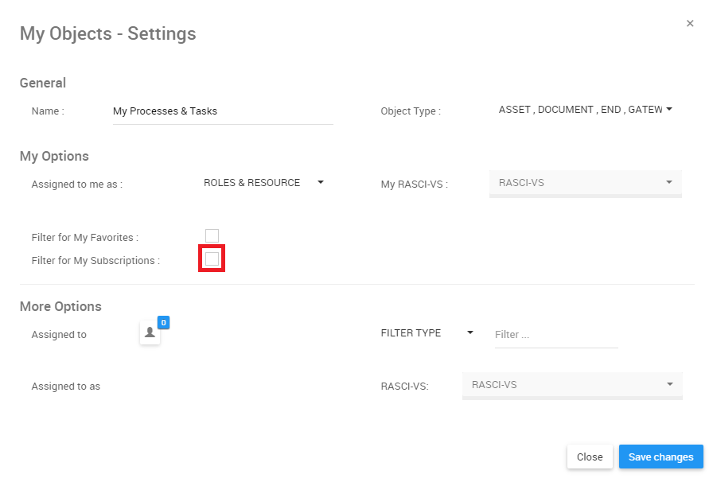Image resolution: width=713 pixels, height=478 pixels.
Task: Enable the Filter for My Favorites checkbox
Action: (212, 236)
